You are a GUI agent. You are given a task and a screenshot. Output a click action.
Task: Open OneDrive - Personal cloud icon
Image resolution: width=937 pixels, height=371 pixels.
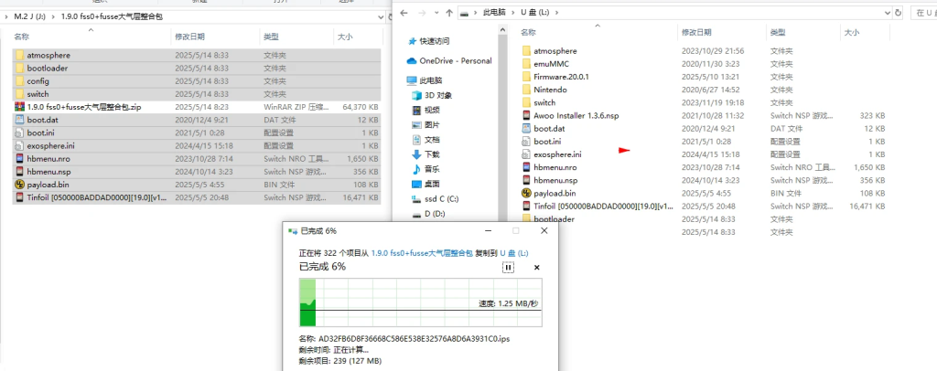pyautogui.click(x=411, y=61)
